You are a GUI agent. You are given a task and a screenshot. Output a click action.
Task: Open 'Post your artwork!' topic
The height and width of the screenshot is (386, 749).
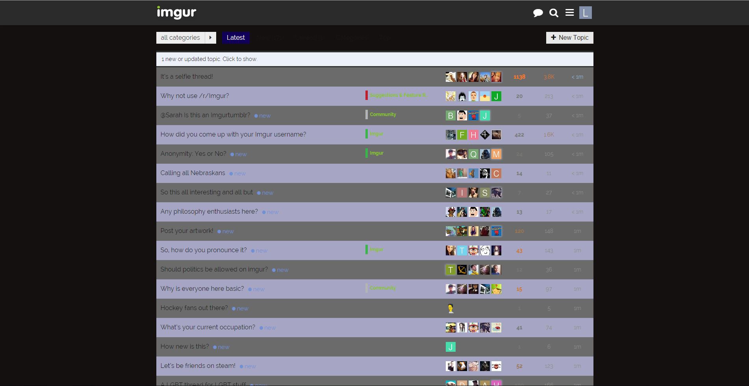pyautogui.click(x=187, y=231)
